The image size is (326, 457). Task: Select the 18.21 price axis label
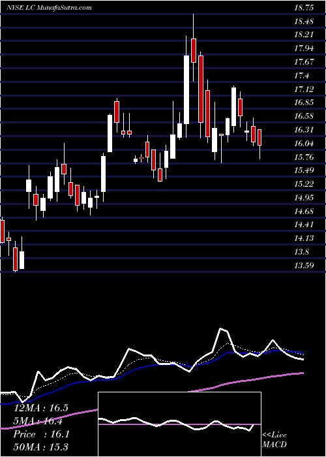click(304, 35)
